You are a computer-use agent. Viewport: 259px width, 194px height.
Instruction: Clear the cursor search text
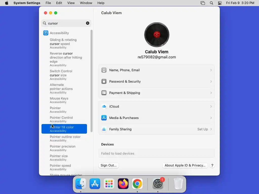(x=88, y=23)
